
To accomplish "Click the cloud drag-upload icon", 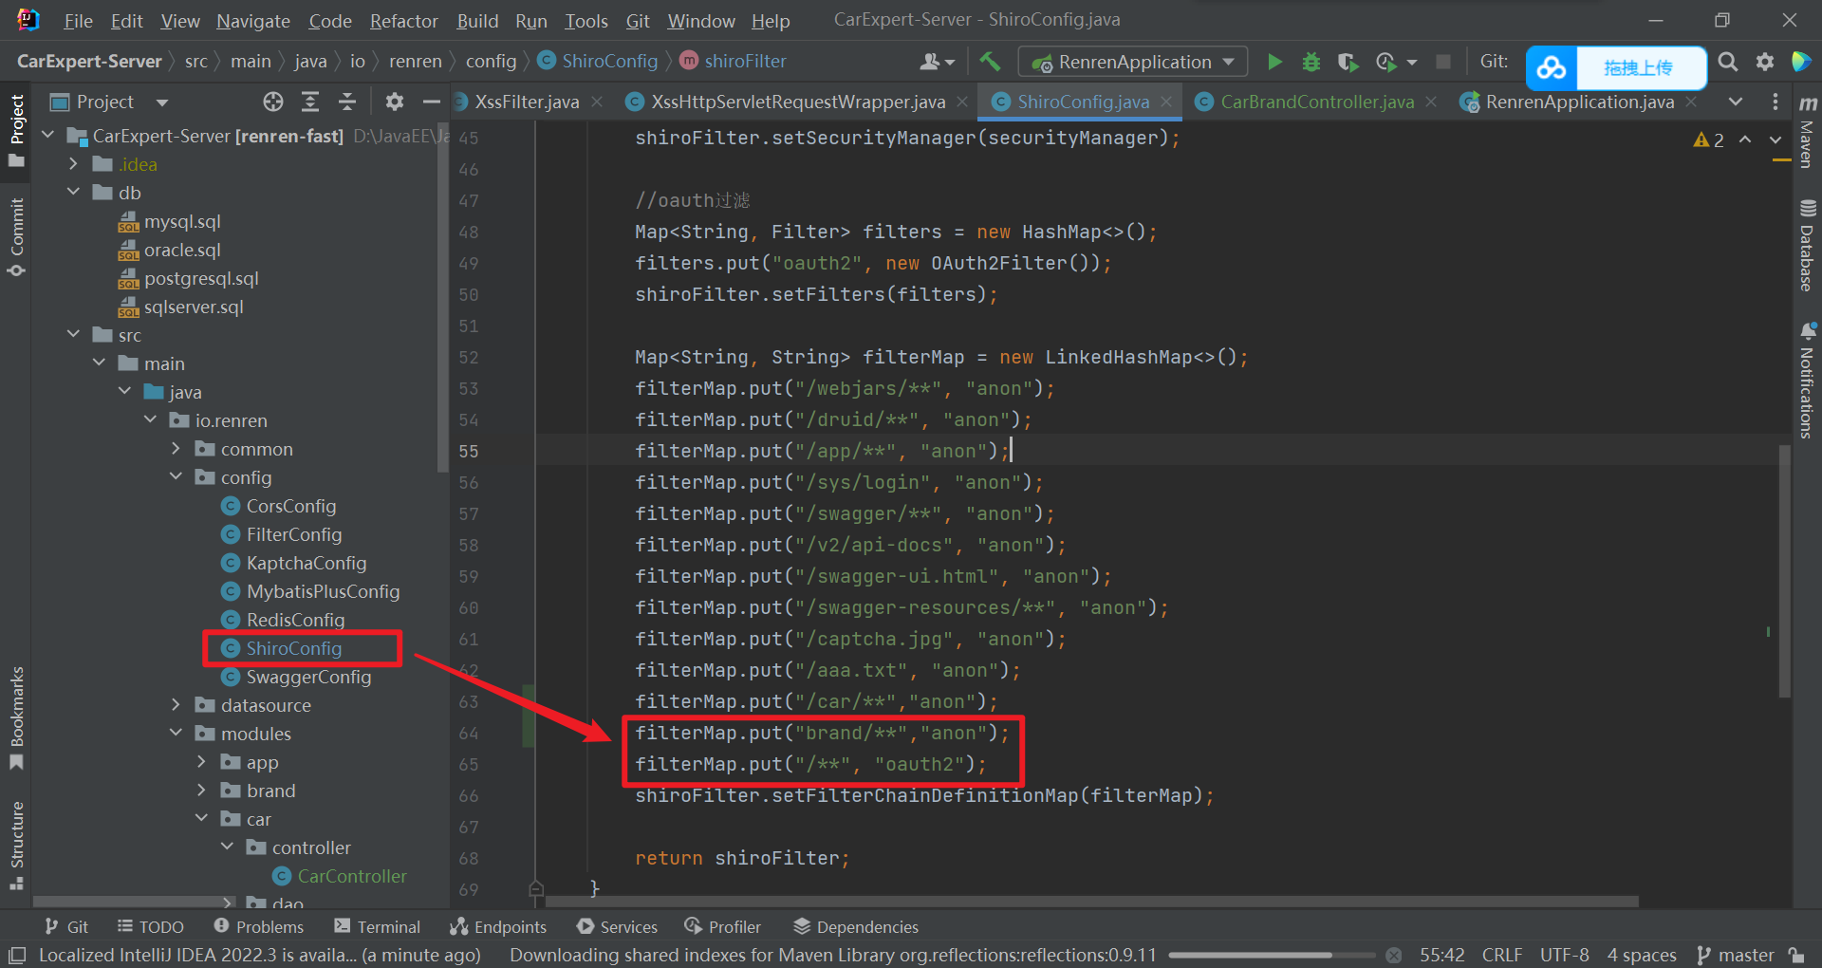I will [x=1552, y=67].
